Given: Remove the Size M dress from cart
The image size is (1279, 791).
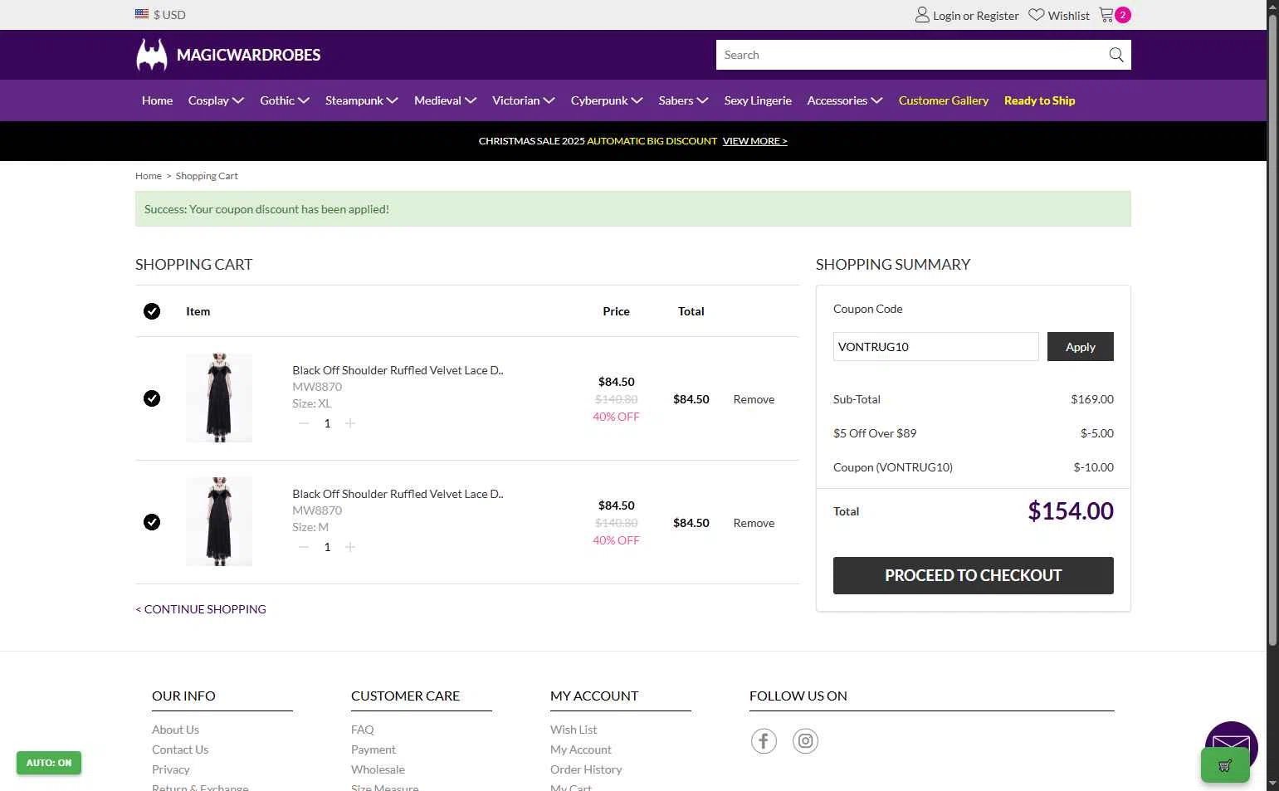Looking at the screenshot, I should pyautogui.click(x=754, y=523).
